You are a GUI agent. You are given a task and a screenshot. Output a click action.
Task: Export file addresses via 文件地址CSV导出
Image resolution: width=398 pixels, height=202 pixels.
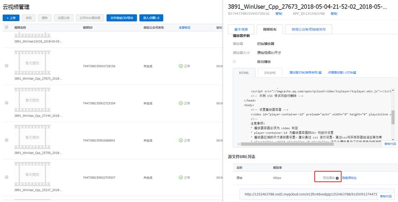point(122,18)
